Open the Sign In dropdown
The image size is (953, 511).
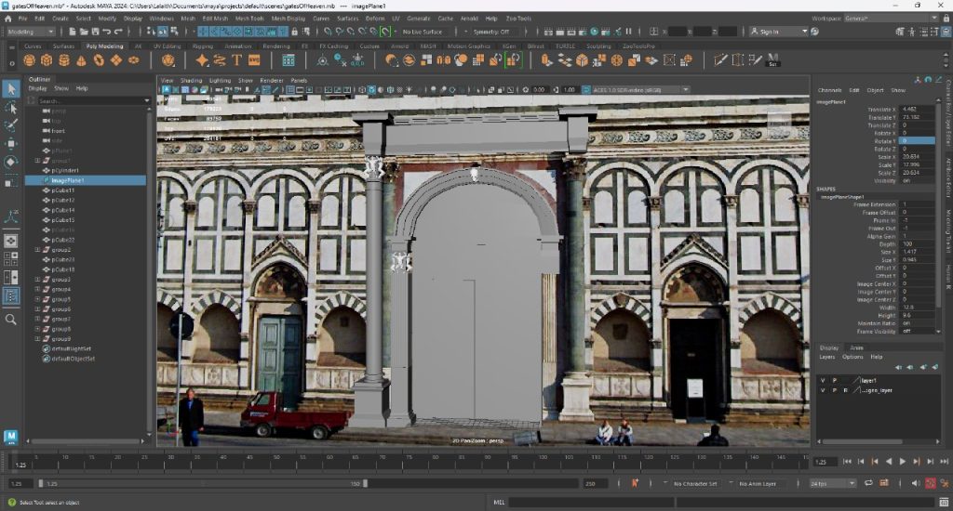[x=779, y=32]
